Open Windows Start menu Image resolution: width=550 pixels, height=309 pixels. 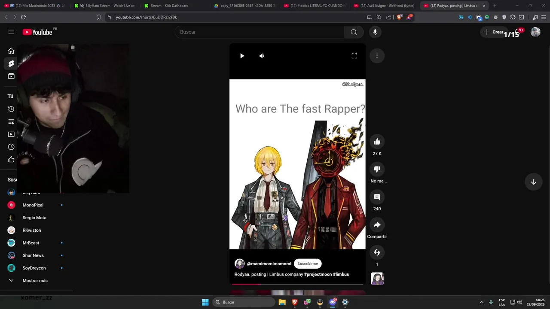pyautogui.click(x=205, y=302)
